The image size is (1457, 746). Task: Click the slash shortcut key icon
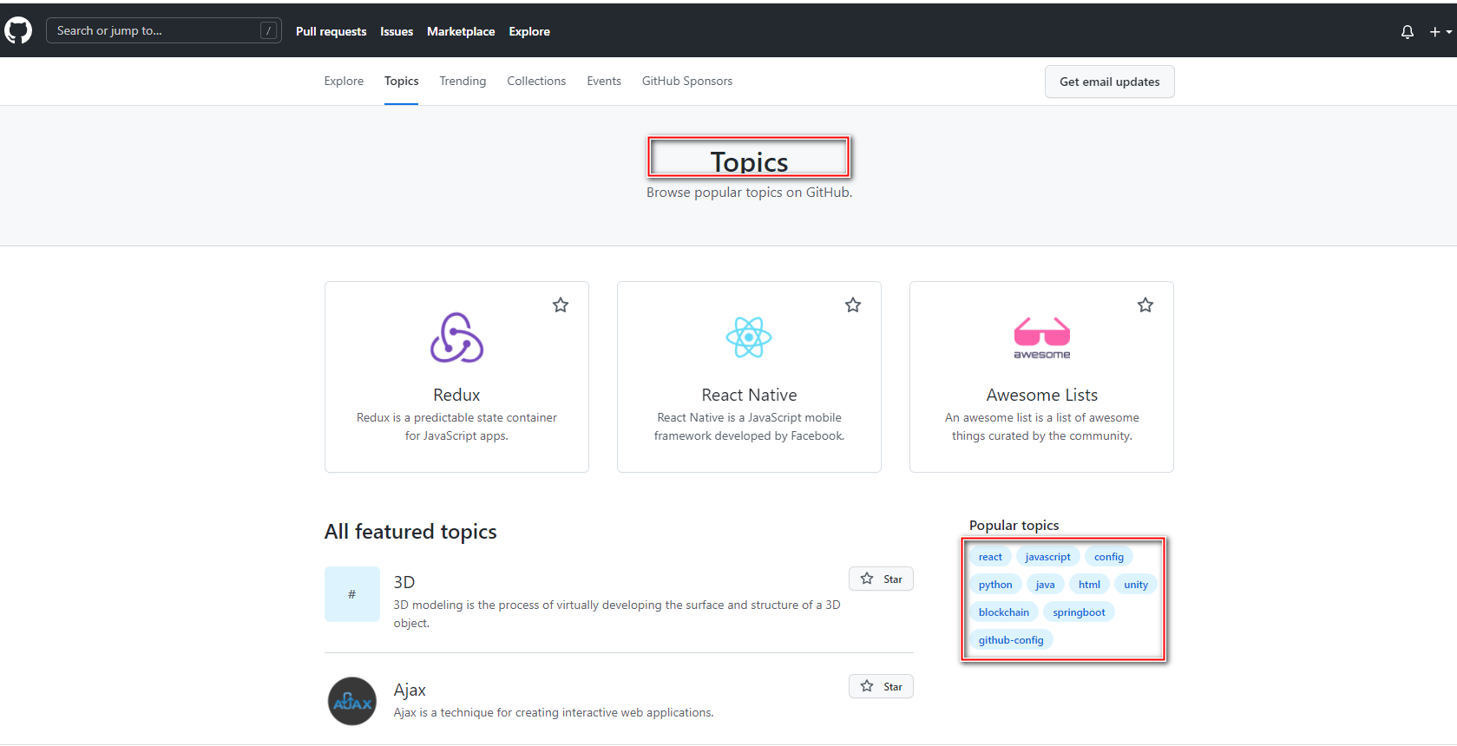(x=269, y=30)
